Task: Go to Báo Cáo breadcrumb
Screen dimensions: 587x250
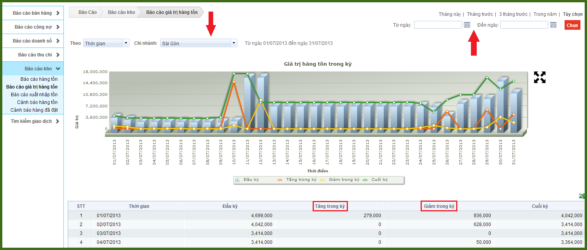Action: 87,12
